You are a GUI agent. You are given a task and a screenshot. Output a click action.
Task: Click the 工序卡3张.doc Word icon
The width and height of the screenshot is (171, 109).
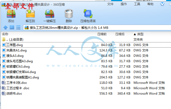tap(4, 83)
